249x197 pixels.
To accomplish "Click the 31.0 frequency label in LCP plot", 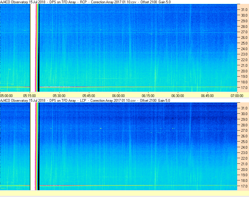I will pyautogui.click(x=244, y=108).
